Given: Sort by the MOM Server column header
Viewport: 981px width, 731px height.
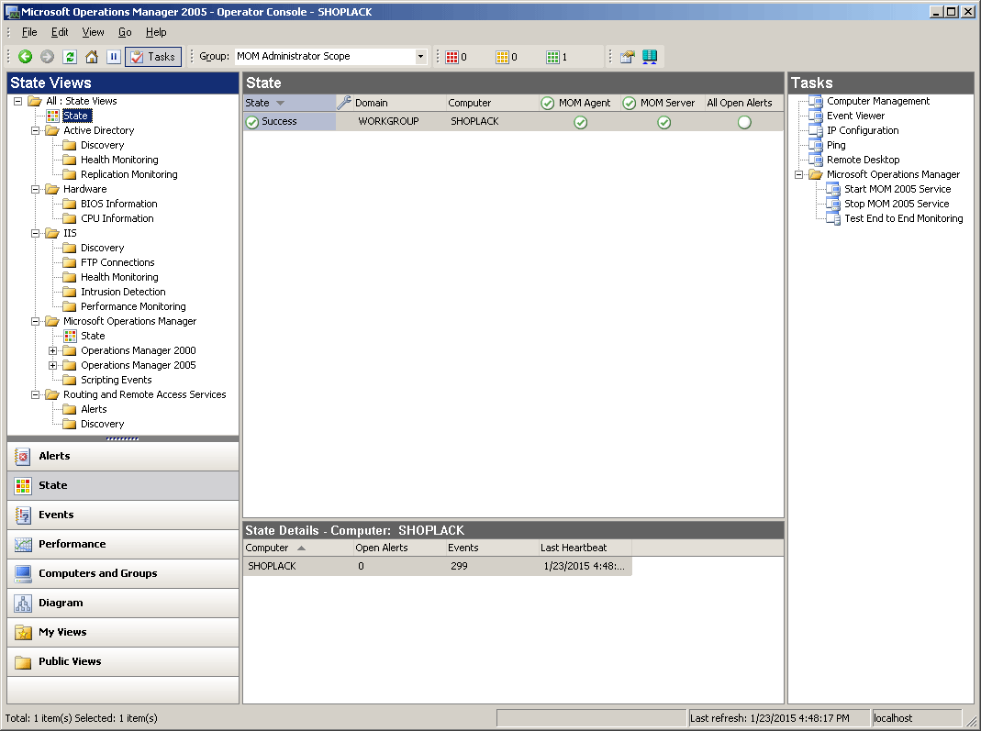Looking at the screenshot, I should click(662, 103).
